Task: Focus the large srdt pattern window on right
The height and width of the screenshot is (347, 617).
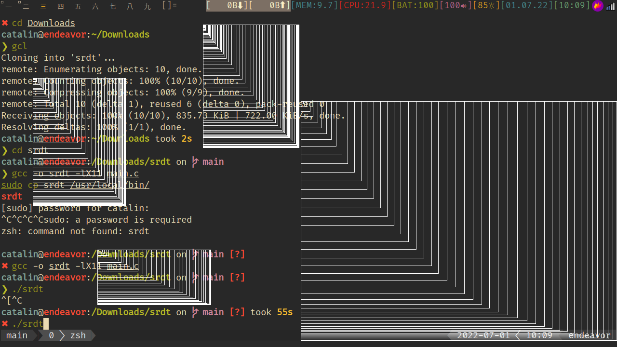Action: tap(459, 221)
